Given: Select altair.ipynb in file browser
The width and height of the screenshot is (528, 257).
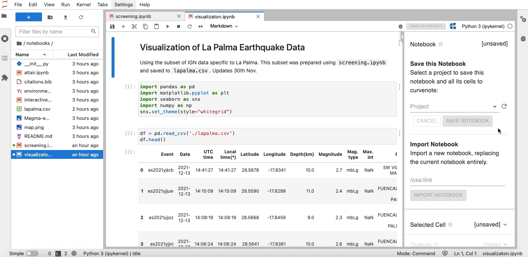Looking at the screenshot, I should click(57, 72).
